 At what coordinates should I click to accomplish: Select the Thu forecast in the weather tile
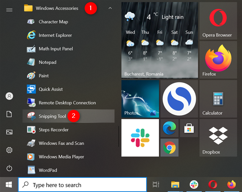[145, 45]
